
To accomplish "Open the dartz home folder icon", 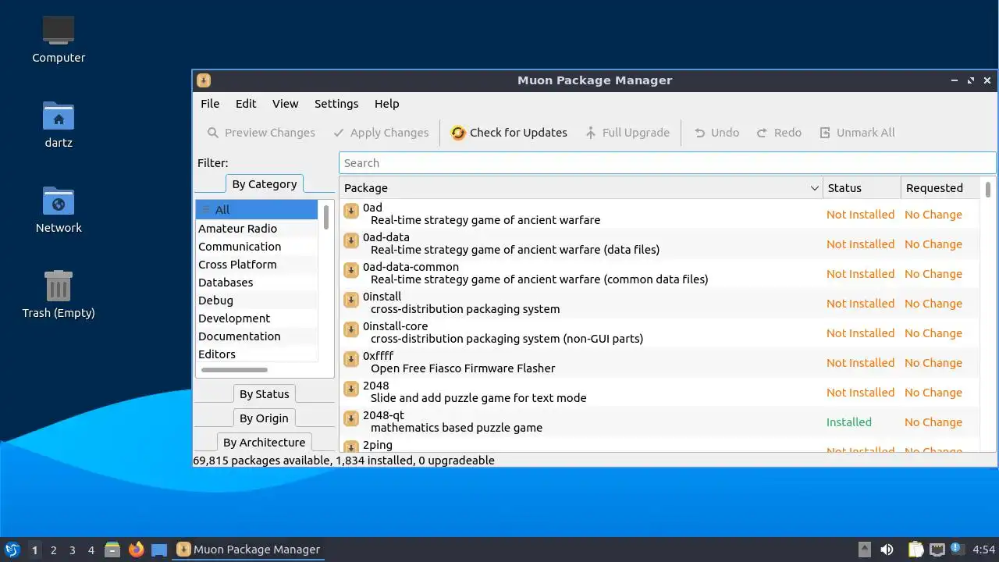I will 59,116.
